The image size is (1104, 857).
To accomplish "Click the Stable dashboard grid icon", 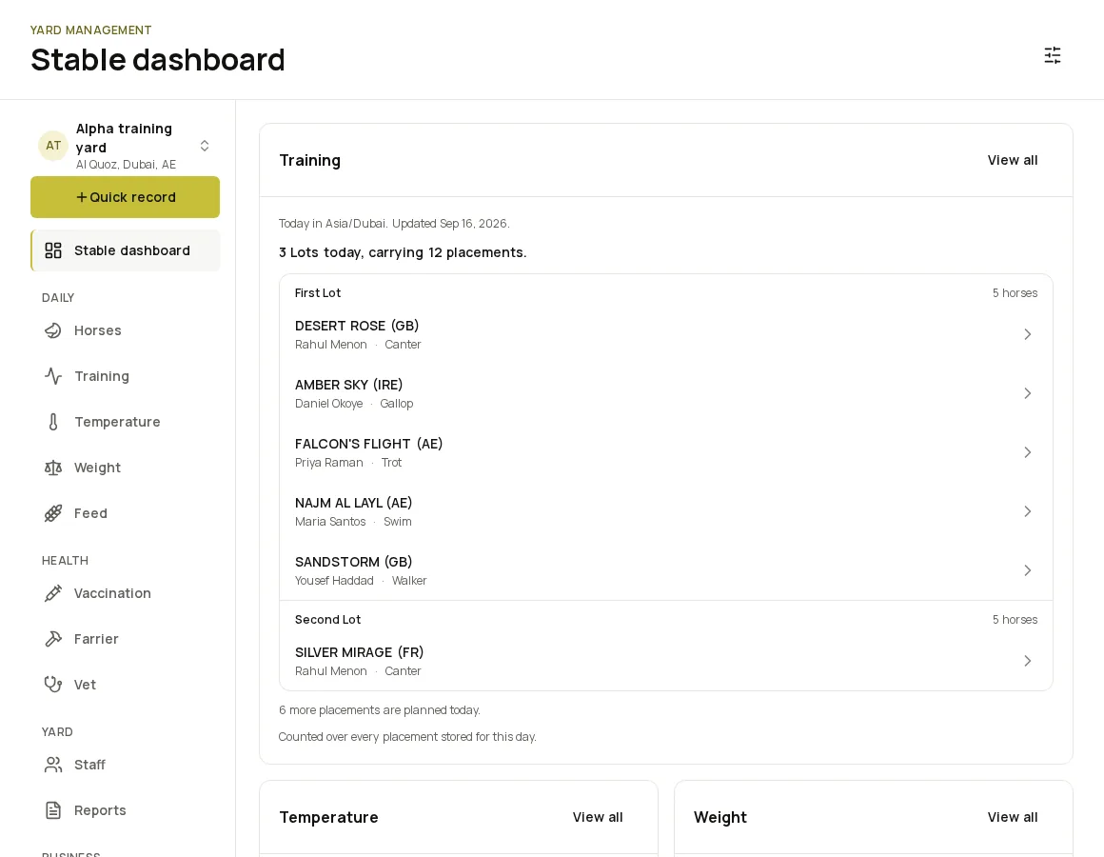I will [x=53, y=250].
